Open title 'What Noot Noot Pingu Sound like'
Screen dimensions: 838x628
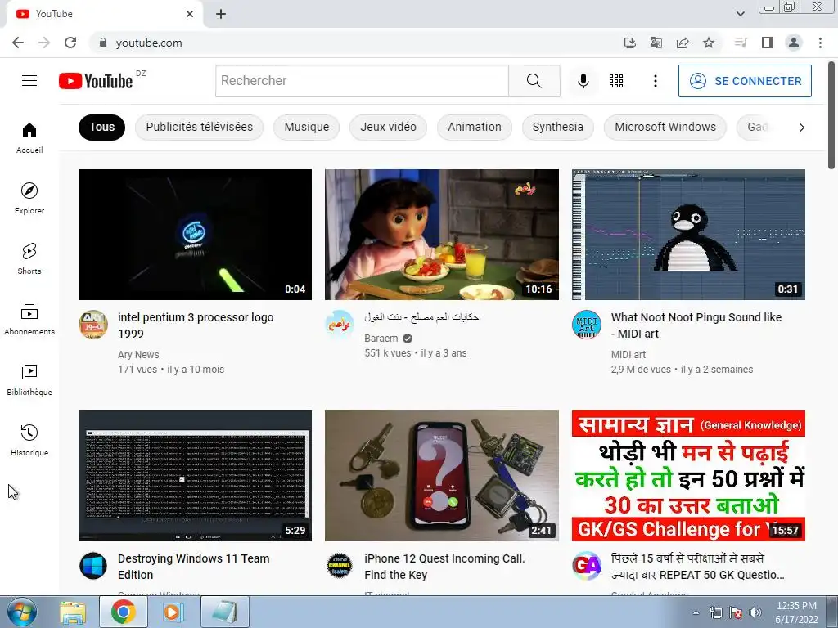point(696,325)
